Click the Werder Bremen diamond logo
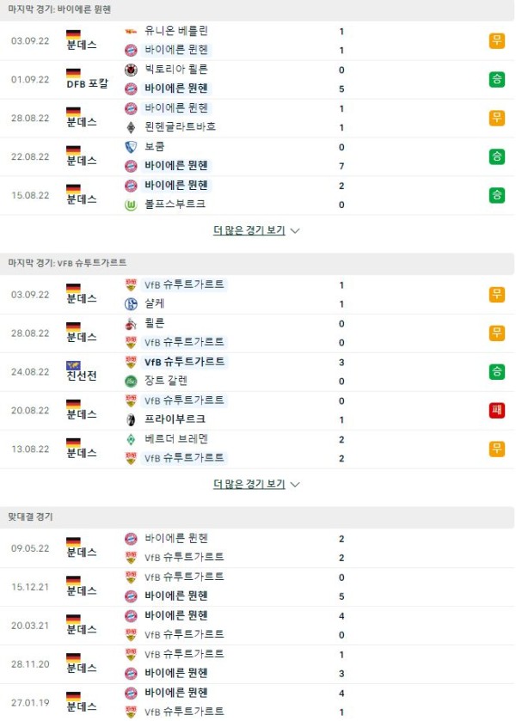Screen dimensions: 516x721 (131, 440)
